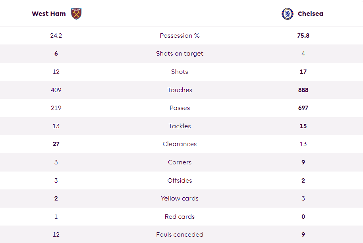Image resolution: width=363 pixels, height=243 pixels.
Task: Select the Corners stat label
Action: tap(180, 162)
